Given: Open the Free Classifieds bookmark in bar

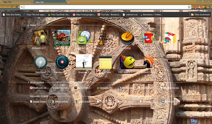Looking at the screenshot, I should pos(59,15).
